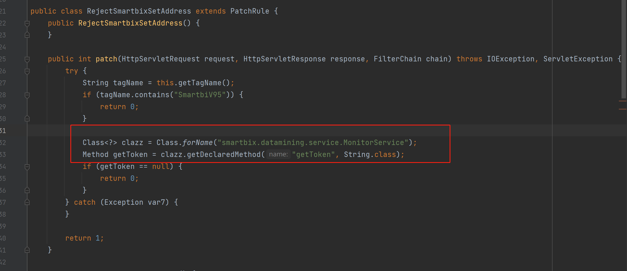Screen dimensions: 627x271
Task: Click String.class argument on line 33
Action: (x=370, y=155)
